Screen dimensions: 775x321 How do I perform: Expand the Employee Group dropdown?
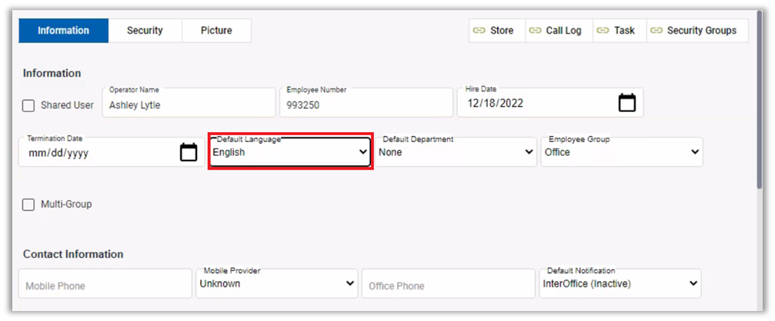click(x=621, y=152)
